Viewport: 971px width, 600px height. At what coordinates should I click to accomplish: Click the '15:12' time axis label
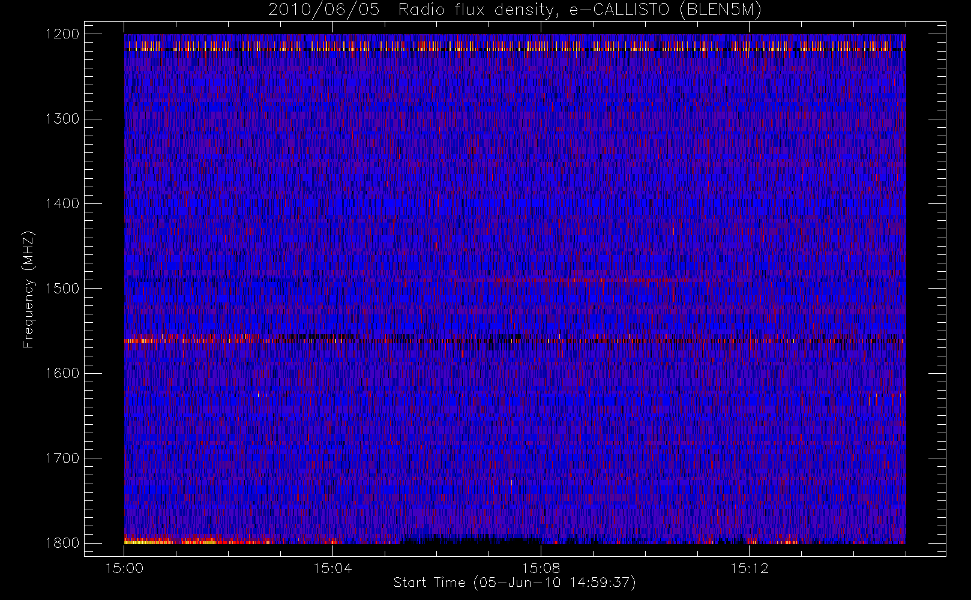click(x=749, y=568)
